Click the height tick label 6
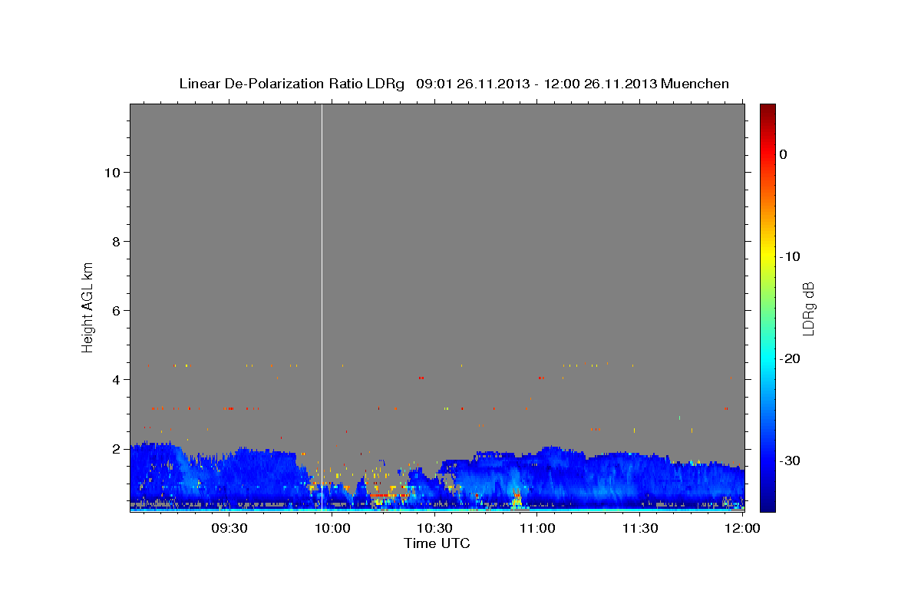921x614 pixels. click(117, 310)
